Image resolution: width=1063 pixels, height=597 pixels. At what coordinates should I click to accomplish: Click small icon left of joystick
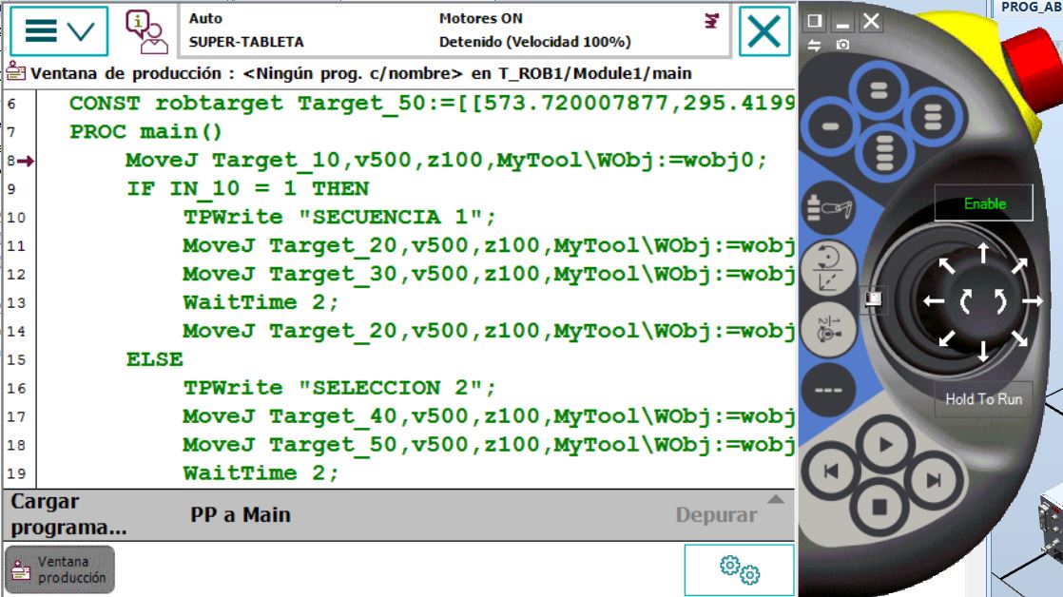[873, 298]
